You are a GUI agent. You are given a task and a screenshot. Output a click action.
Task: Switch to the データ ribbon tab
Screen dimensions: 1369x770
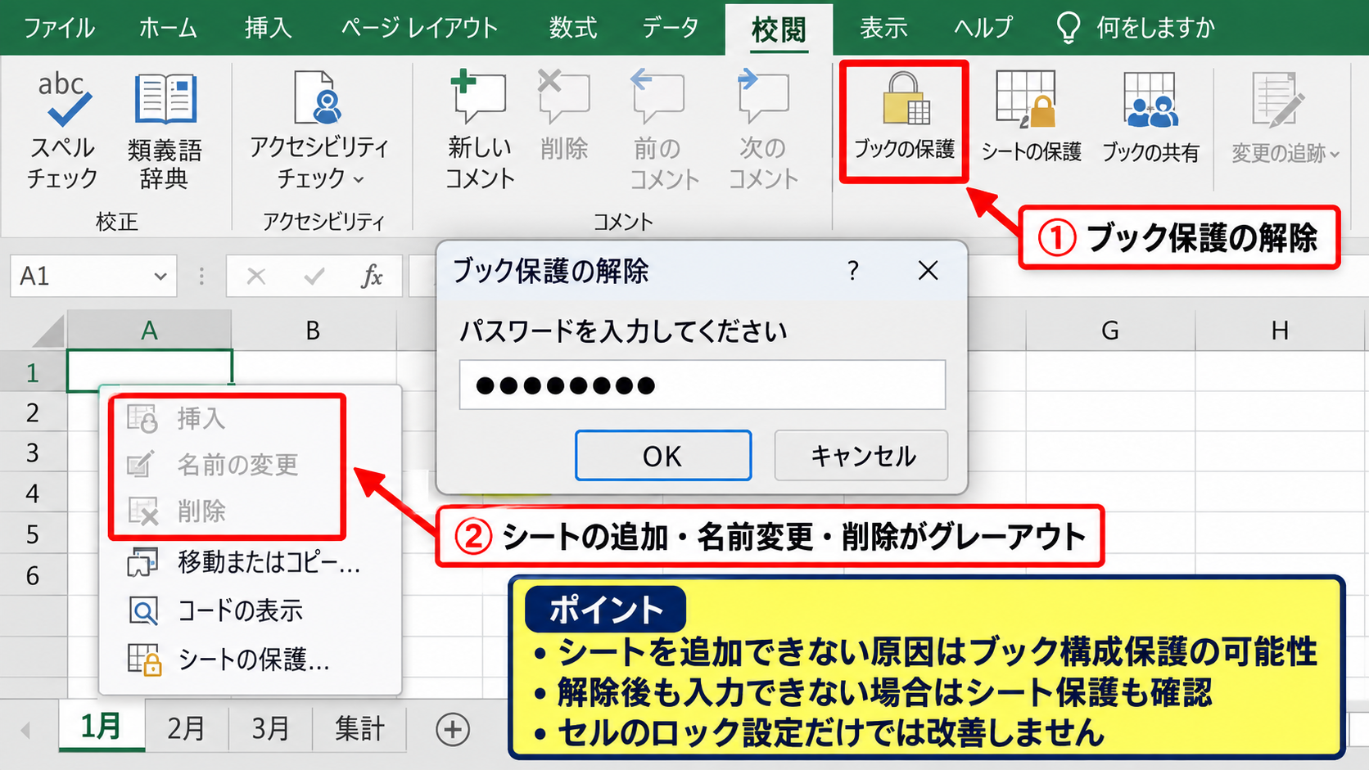[x=670, y=28]
